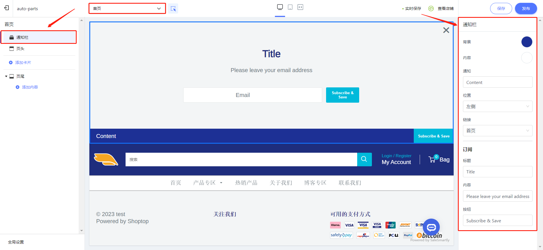The height and width of the screenshot is (250, 543).
Task: Click the exit editor icon
Action: click(x=7, y=8)
